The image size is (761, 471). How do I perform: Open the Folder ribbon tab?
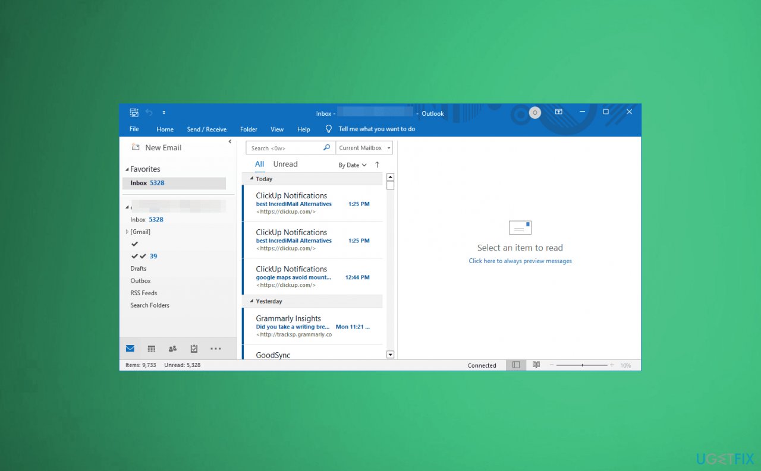point(249,129)
